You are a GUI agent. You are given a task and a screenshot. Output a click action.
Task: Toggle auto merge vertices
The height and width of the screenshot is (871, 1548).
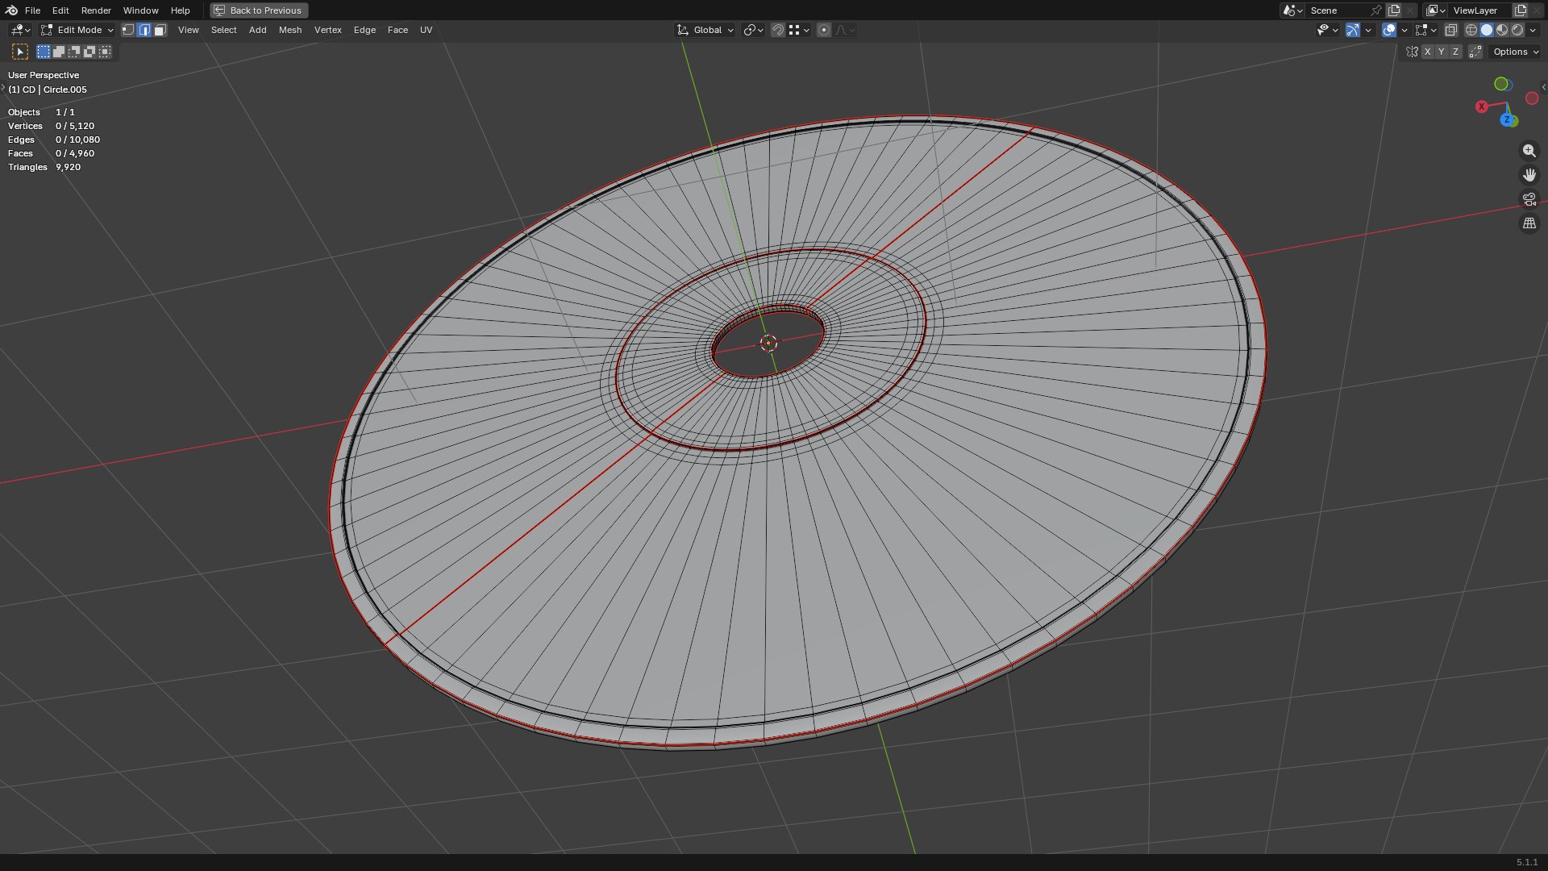(1475, 52)
